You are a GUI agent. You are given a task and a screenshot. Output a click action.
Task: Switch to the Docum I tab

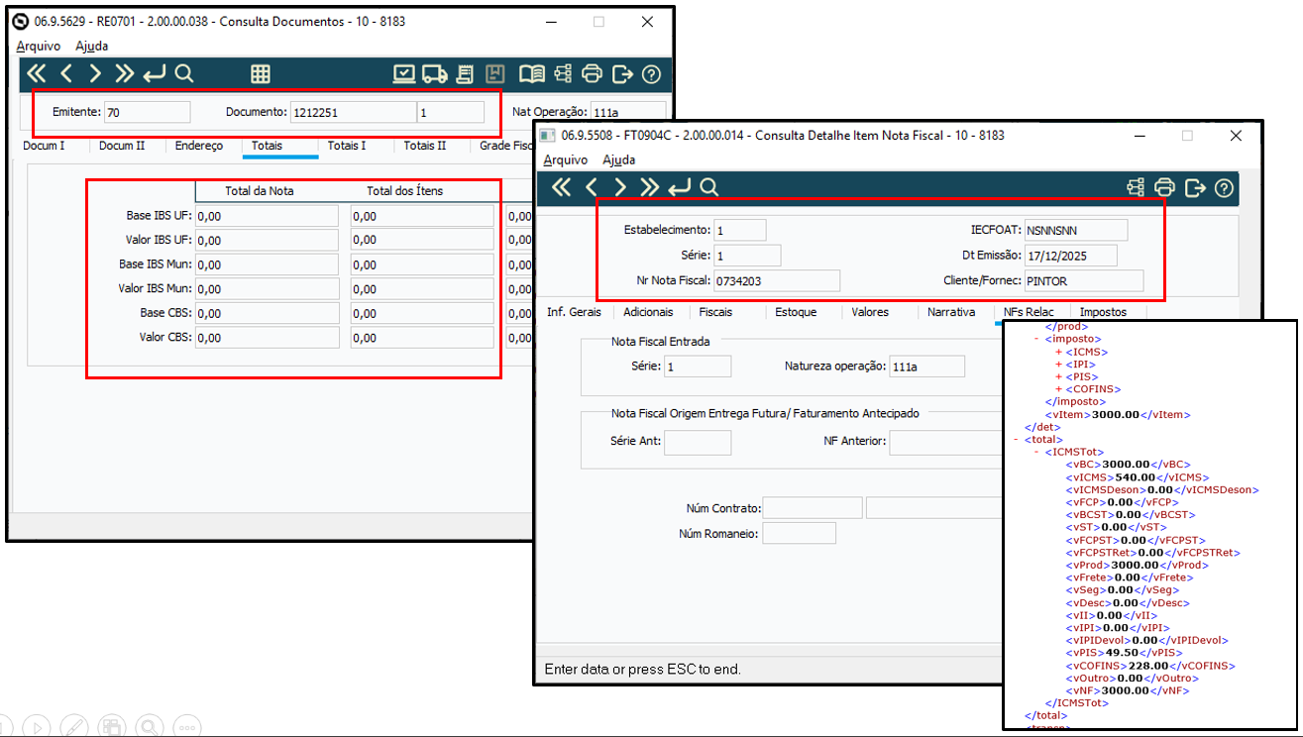click(45, 146)
